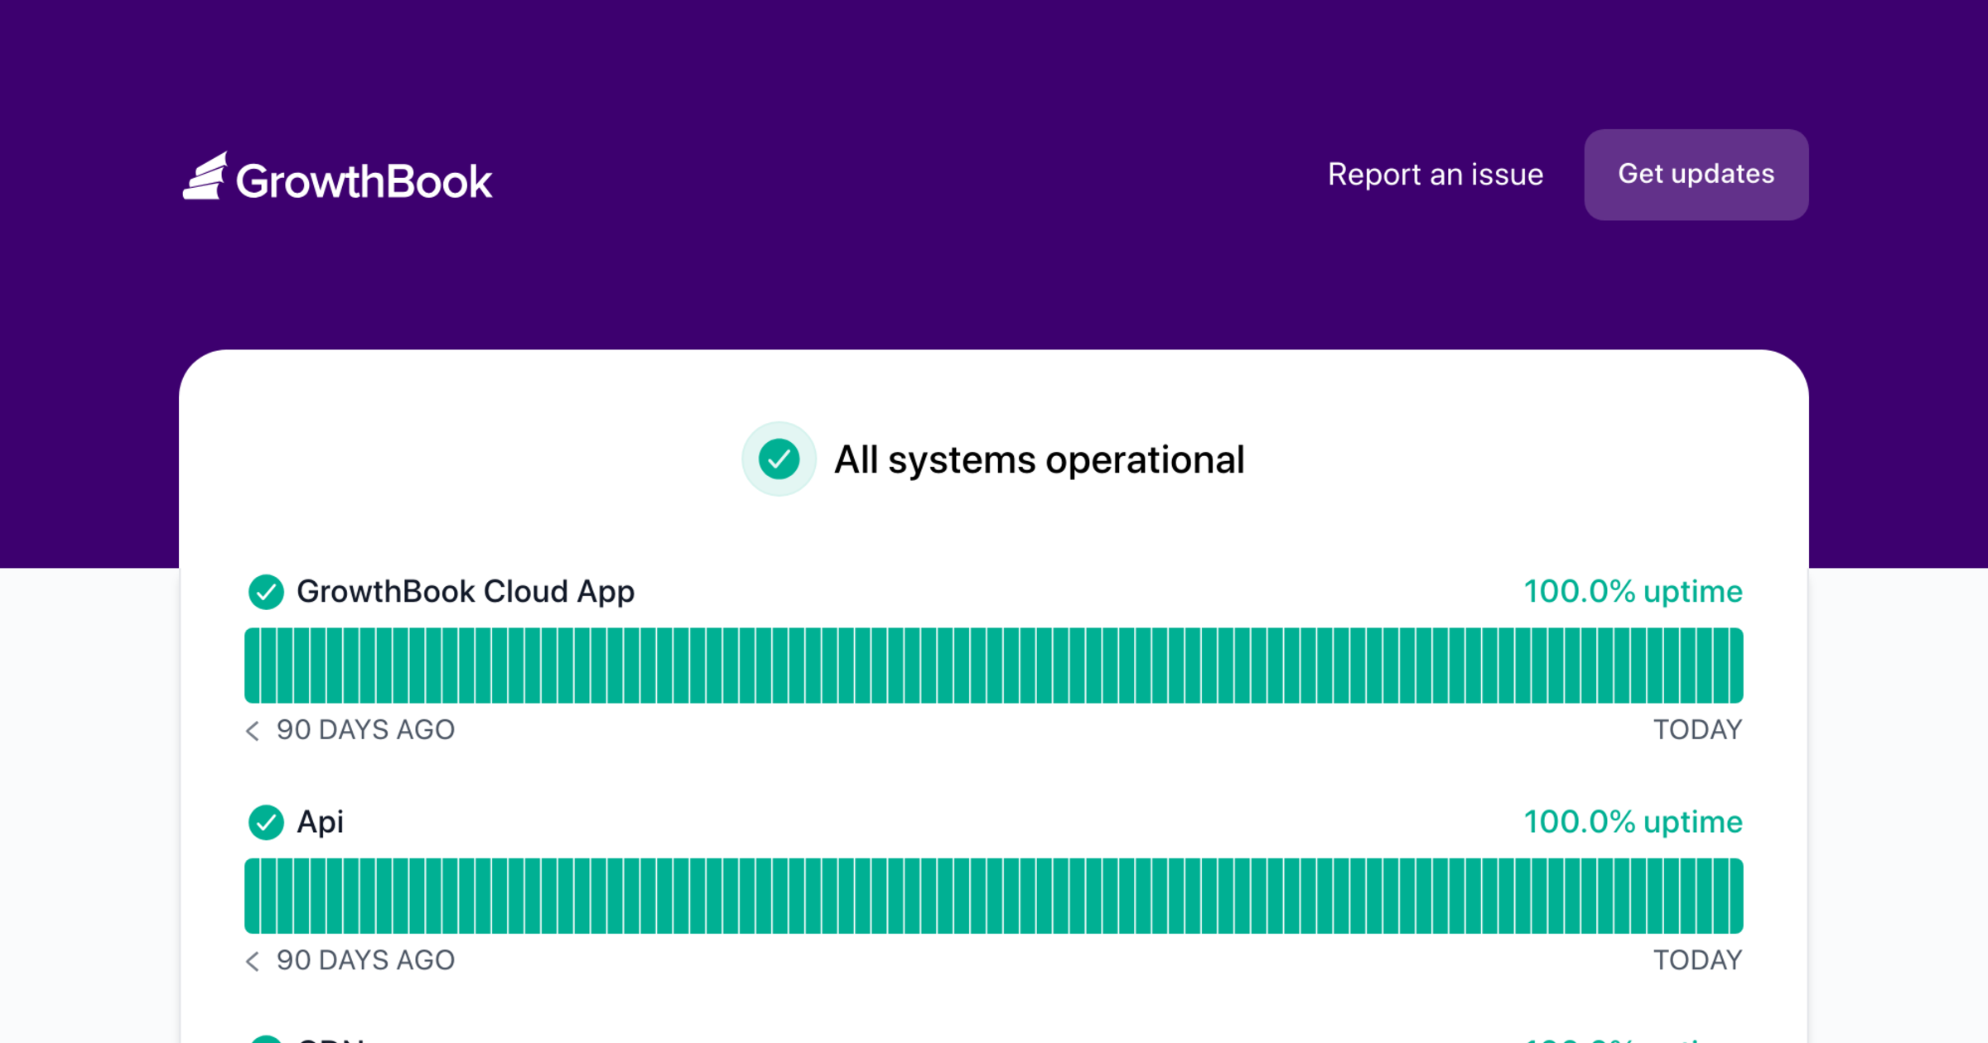Click the GrowthBook Cloud App status checkmark
This screenshot has height=1043, width=1988.
tap(266, 592)
